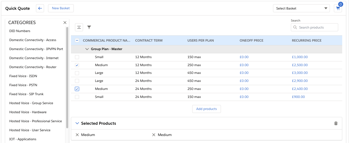Select Hosted Voice - Professional Service category

pos(35,121)
